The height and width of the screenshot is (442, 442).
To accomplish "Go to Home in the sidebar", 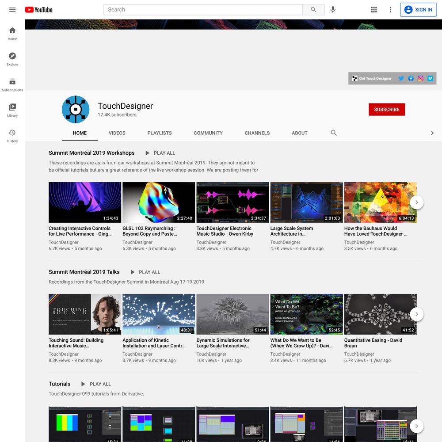I will 12,34.
